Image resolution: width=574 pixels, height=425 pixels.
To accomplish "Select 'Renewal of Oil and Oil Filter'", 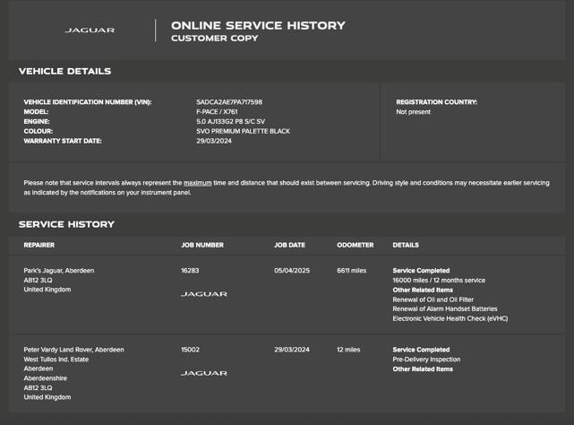I will tap(433, 299).
